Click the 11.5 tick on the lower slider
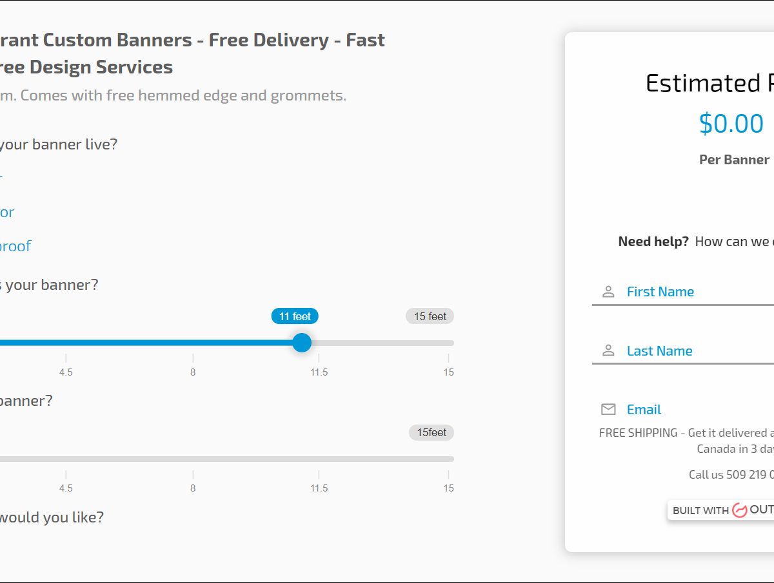Image resolution: width=774 pixels, height=583 pixels. point(319,475)
